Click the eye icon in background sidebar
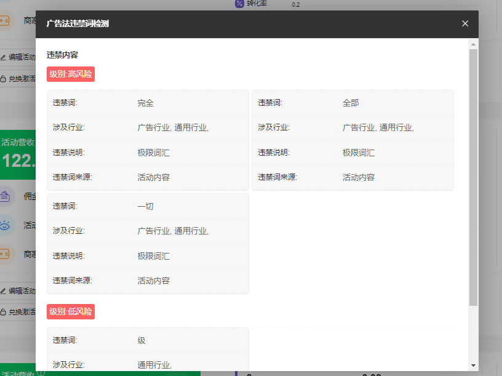 5,226
